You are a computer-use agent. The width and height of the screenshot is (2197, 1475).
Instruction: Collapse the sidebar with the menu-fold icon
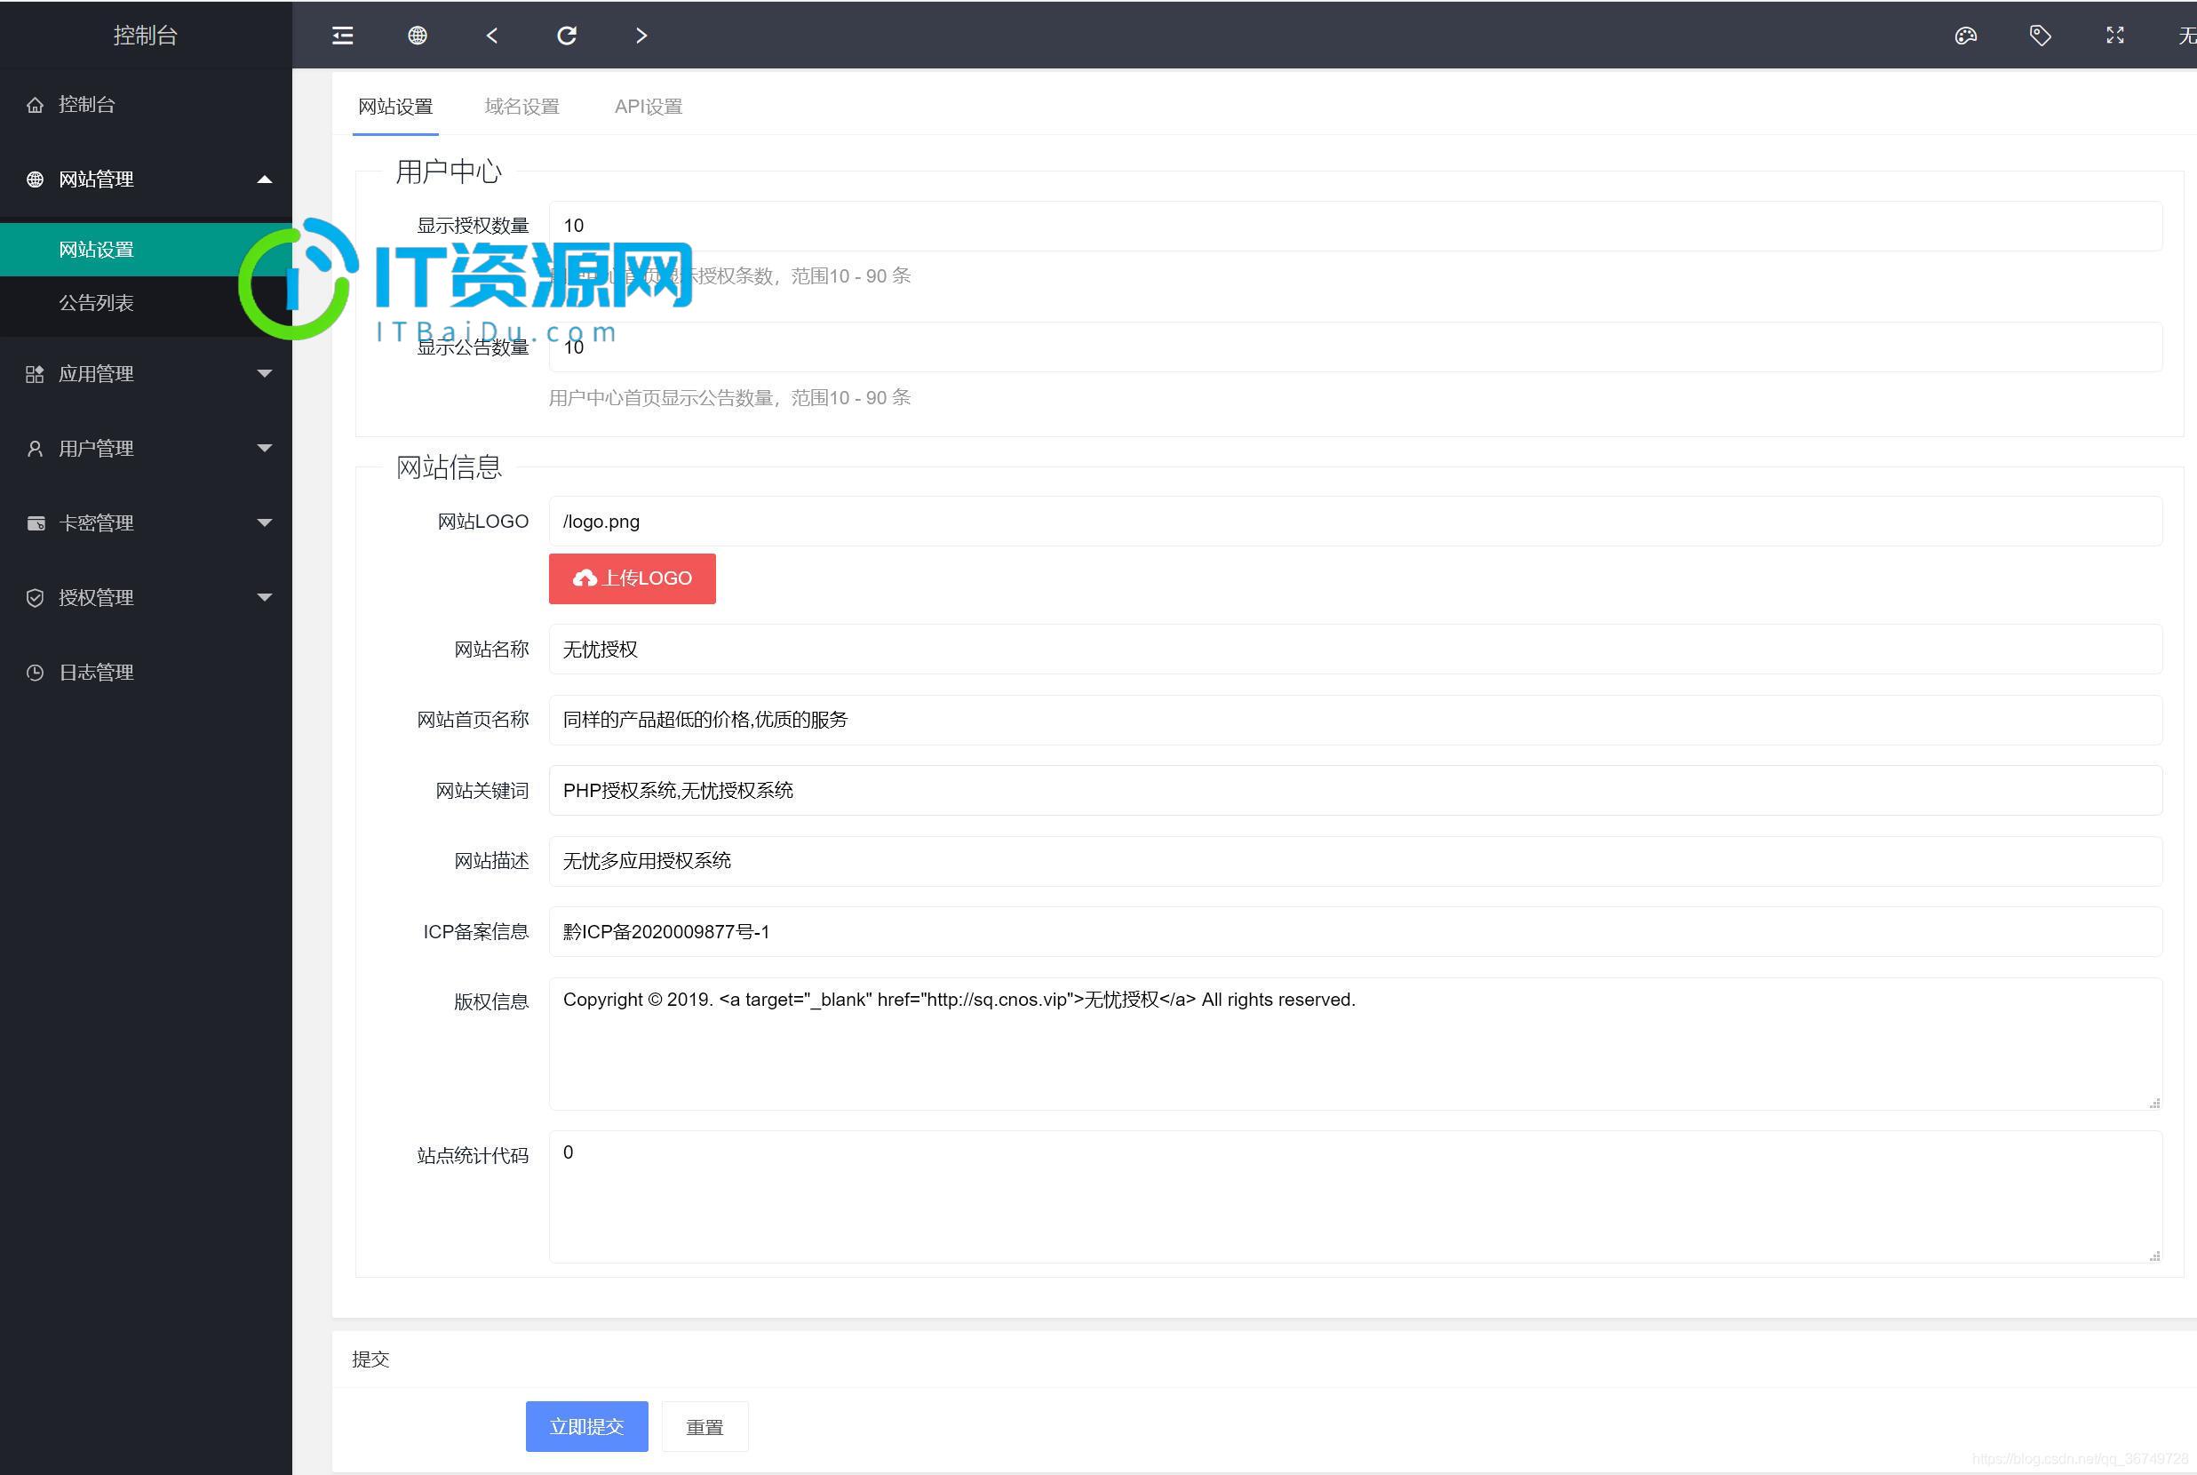click(342, 36)
